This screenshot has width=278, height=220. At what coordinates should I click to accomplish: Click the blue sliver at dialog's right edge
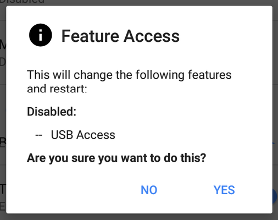click(x=274, y=144)
